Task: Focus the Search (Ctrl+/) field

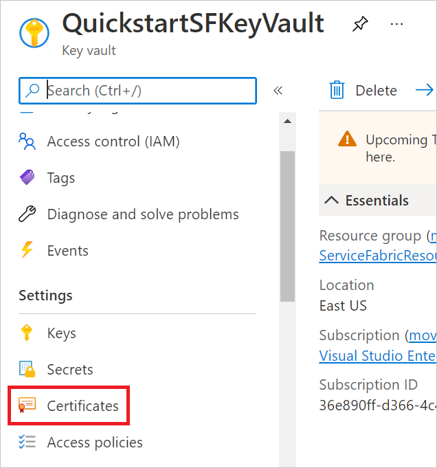Action: point(137,91)
